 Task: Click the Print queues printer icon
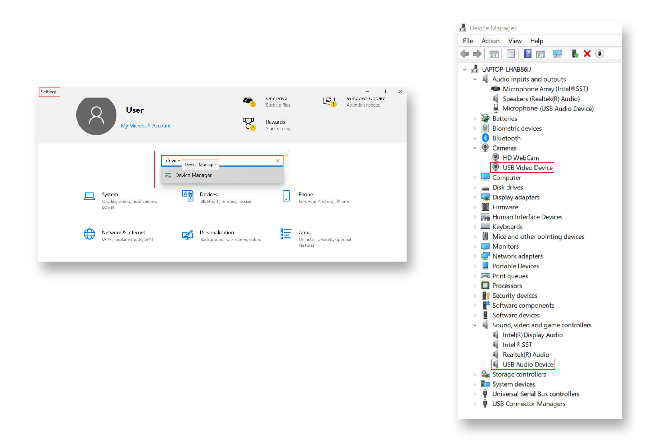(485, 275)
